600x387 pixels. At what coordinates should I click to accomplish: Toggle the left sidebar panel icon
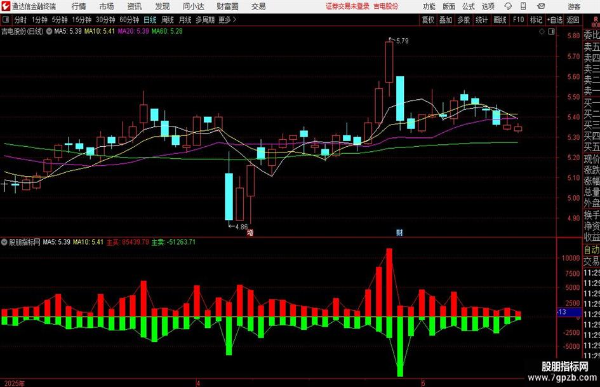(6, 20)
